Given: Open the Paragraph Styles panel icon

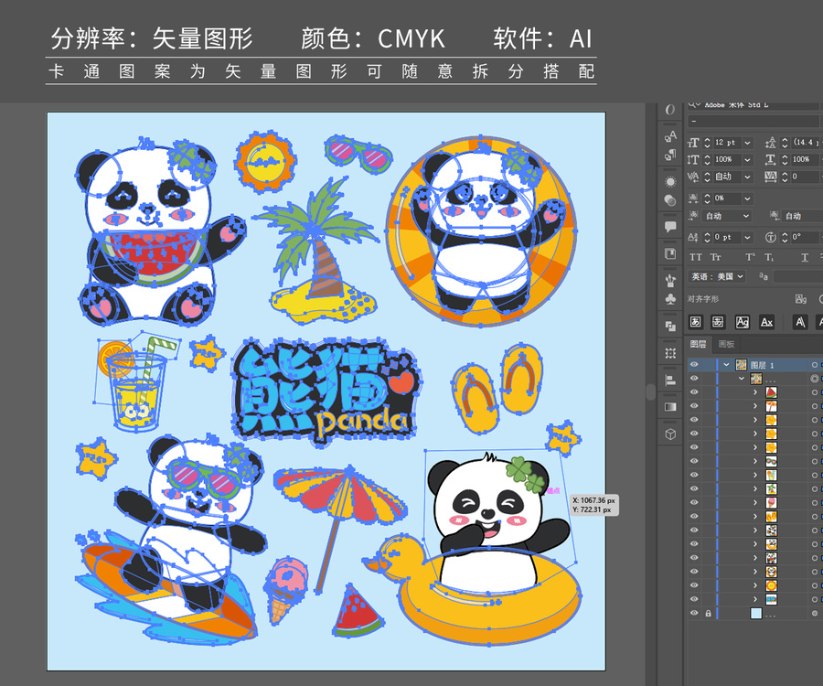Looking at the screenshot, I should 670,155.
